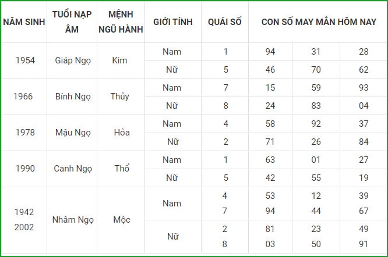
Task: Select the Thổ element cell
Action: coord(122,169)
